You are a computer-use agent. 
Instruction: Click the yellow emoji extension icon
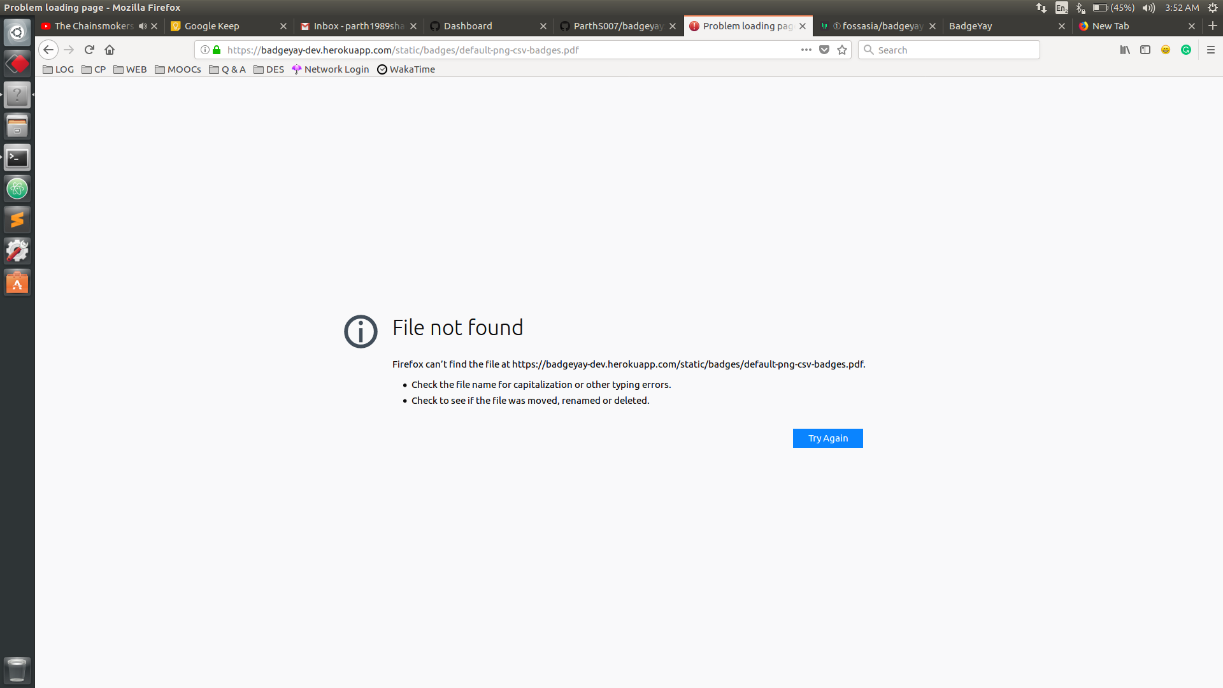[1166, 50]
